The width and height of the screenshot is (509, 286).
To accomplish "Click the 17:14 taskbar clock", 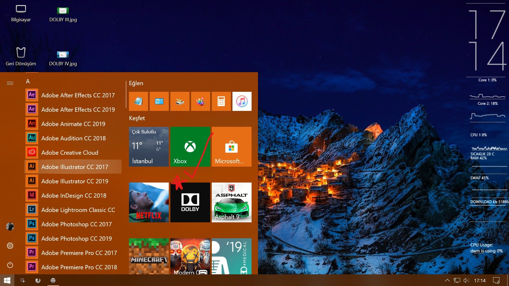I will click(x=480, y=280).
